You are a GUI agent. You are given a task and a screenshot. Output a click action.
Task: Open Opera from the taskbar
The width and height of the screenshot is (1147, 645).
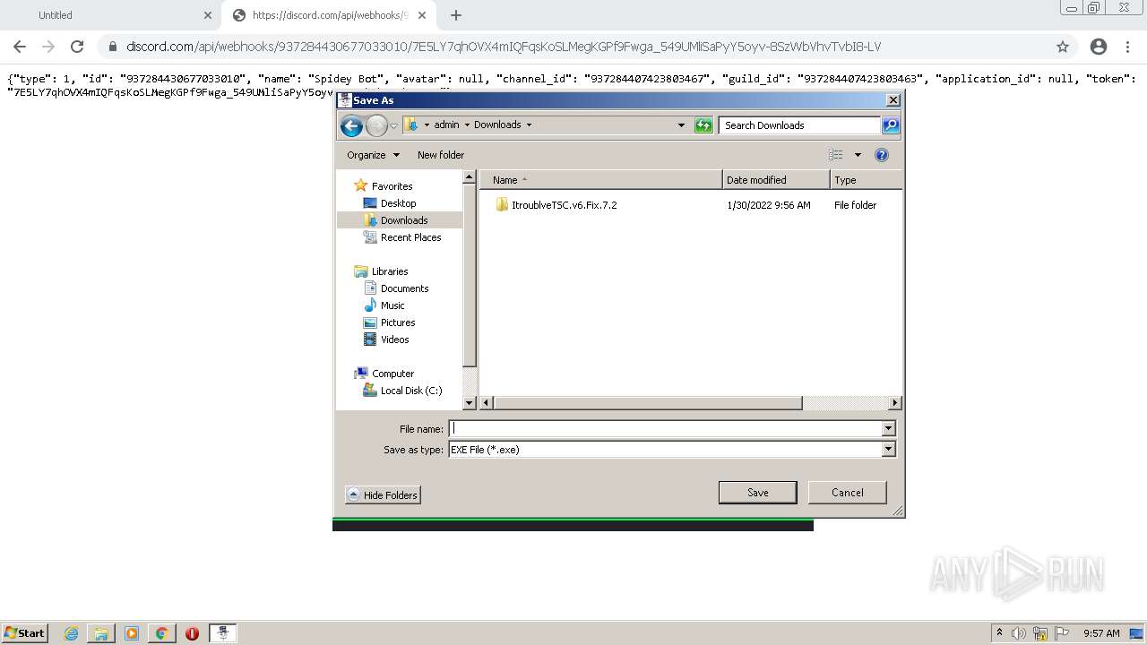192,633
